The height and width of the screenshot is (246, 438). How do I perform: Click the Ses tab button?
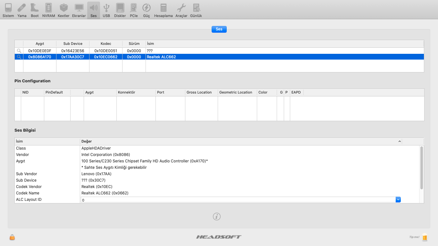[219, 29]
